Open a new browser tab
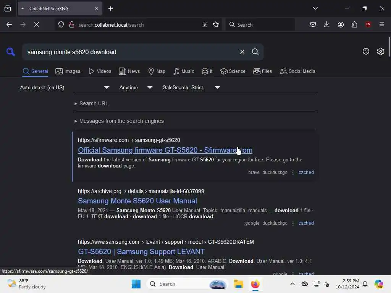 click(110, 9)
